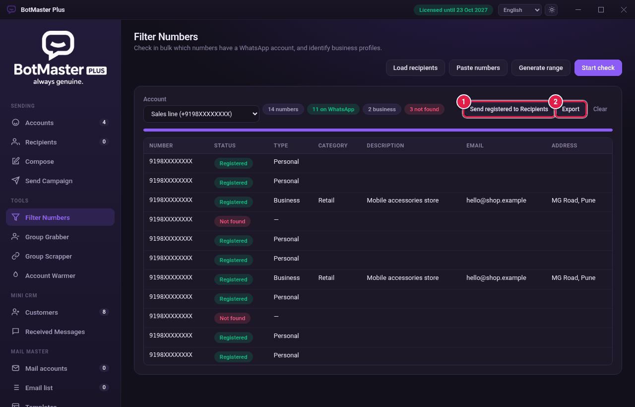Screen dimensions: 635x407
Task: Click the Compose pencil icon
Action: [15, 161]
